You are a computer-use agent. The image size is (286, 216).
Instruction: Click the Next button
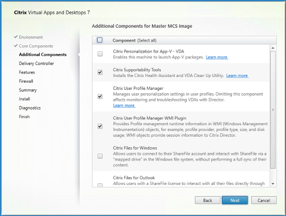[x=235, y=200]
